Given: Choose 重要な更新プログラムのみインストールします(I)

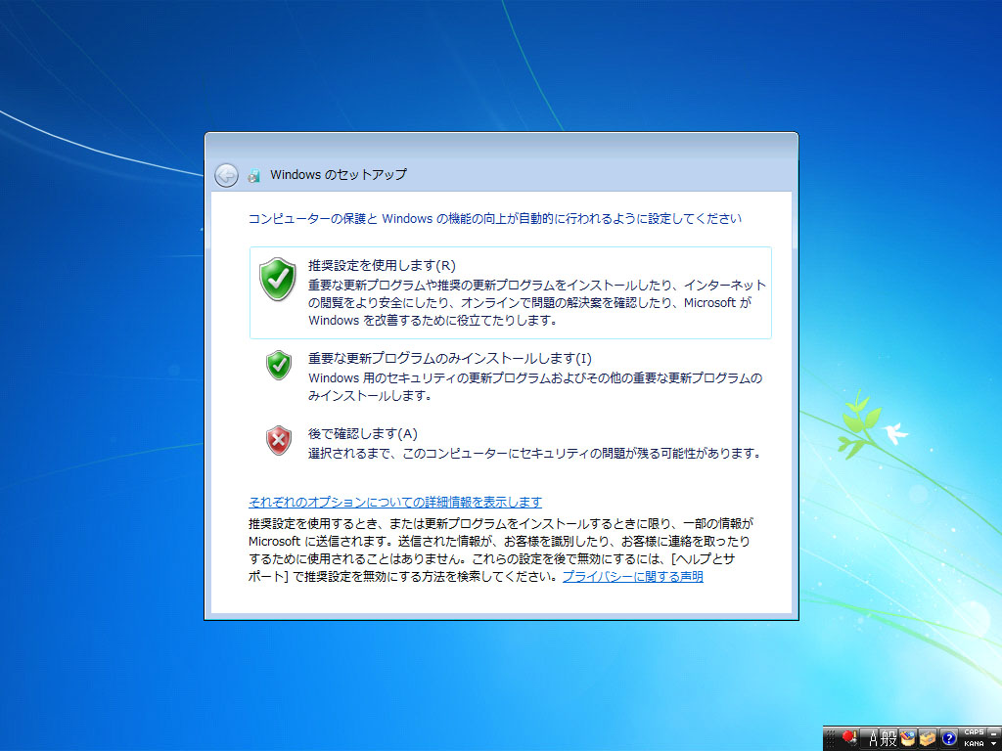Looking at the screenshot, I should pos(450,358).
